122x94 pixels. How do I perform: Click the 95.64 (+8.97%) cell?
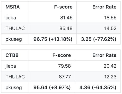[52, 87]
